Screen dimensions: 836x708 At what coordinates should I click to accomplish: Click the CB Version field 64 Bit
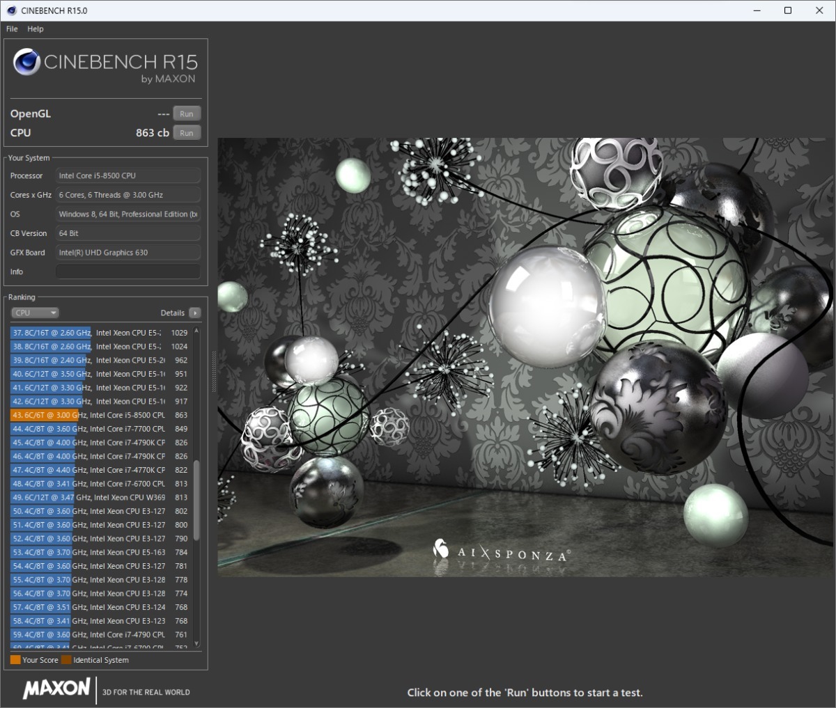(128, 233)
